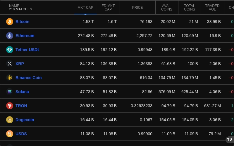Sort by the MKT CAP column
This screenshot has width=234, height=146.
tap(85, 8)
